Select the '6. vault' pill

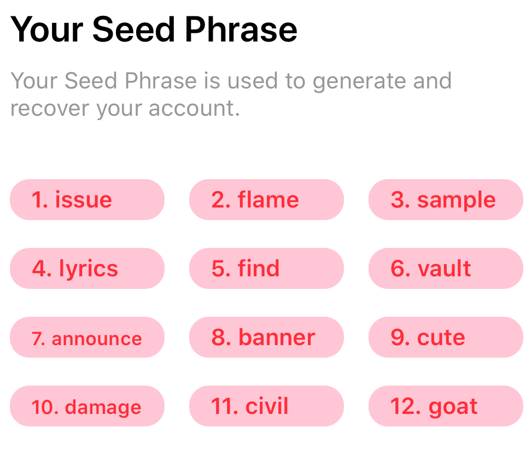click(x=446, y=269)
